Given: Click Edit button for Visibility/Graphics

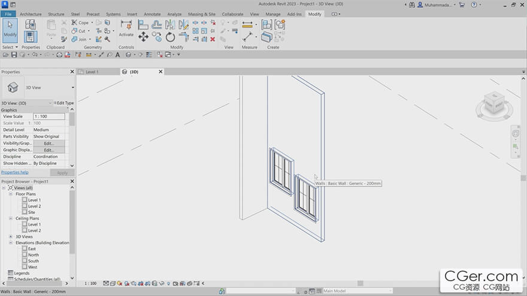Looking at the screenshot, I should pos(49,144).
